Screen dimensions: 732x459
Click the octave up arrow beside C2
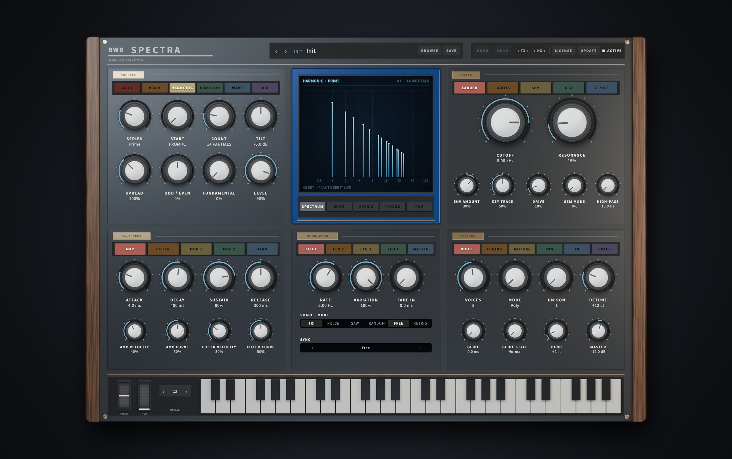click(186, 391)
